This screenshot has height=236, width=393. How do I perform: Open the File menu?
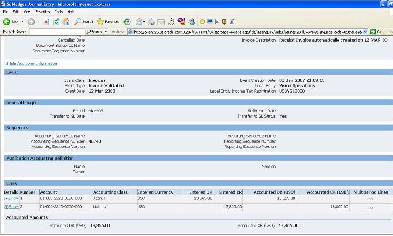5,12
